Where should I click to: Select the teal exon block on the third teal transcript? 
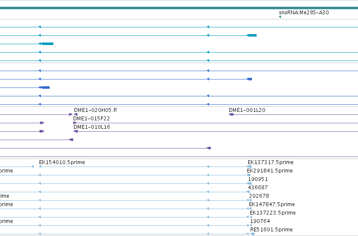[x=47, y=44]
